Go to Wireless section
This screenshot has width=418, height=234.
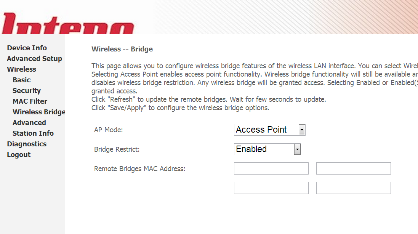[22, 69]
